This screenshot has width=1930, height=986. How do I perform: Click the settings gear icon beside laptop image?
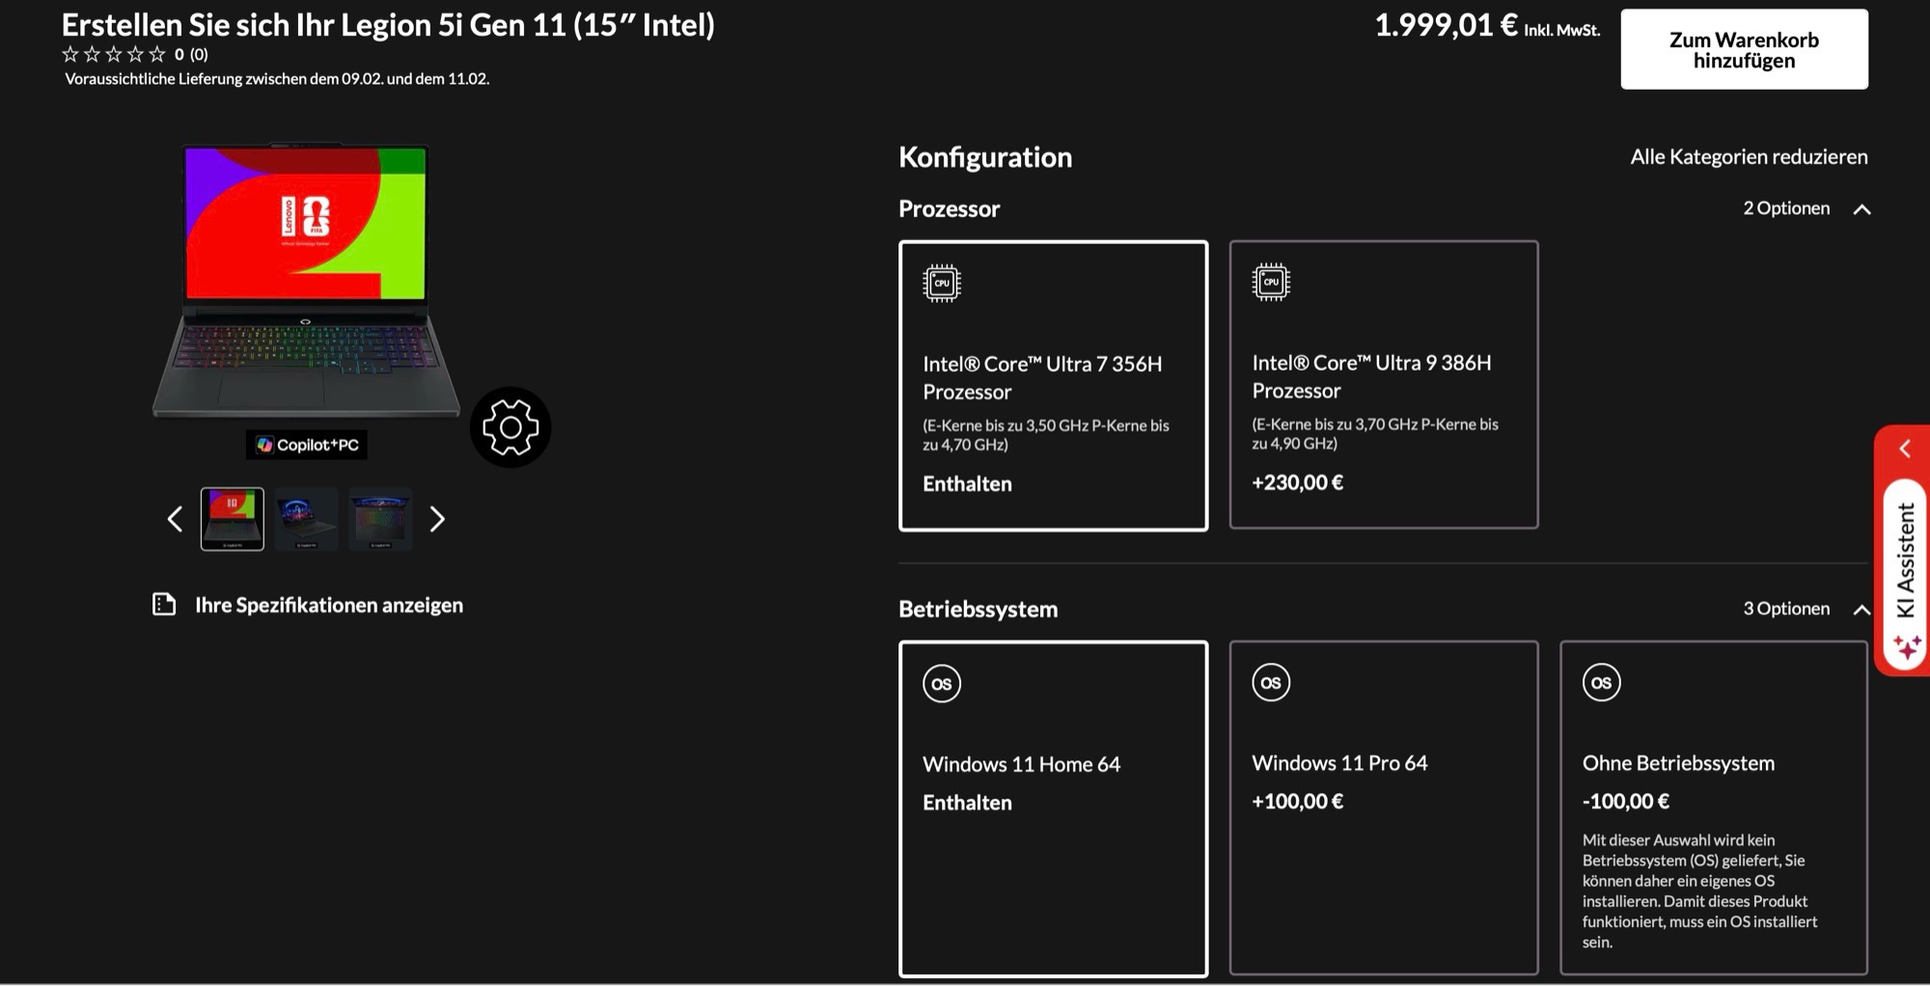[510, 427]
